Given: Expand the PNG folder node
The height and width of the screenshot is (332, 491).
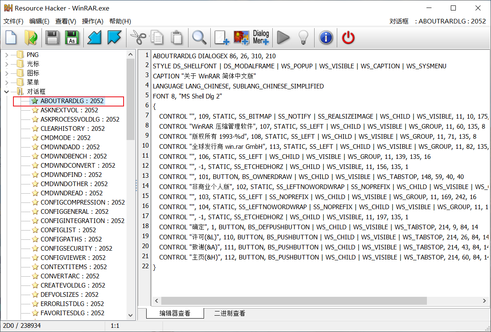Looking at the screenshot, I should [7, 54].
